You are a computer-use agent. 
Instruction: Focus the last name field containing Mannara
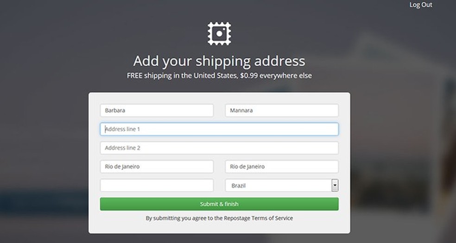(281, 111)
